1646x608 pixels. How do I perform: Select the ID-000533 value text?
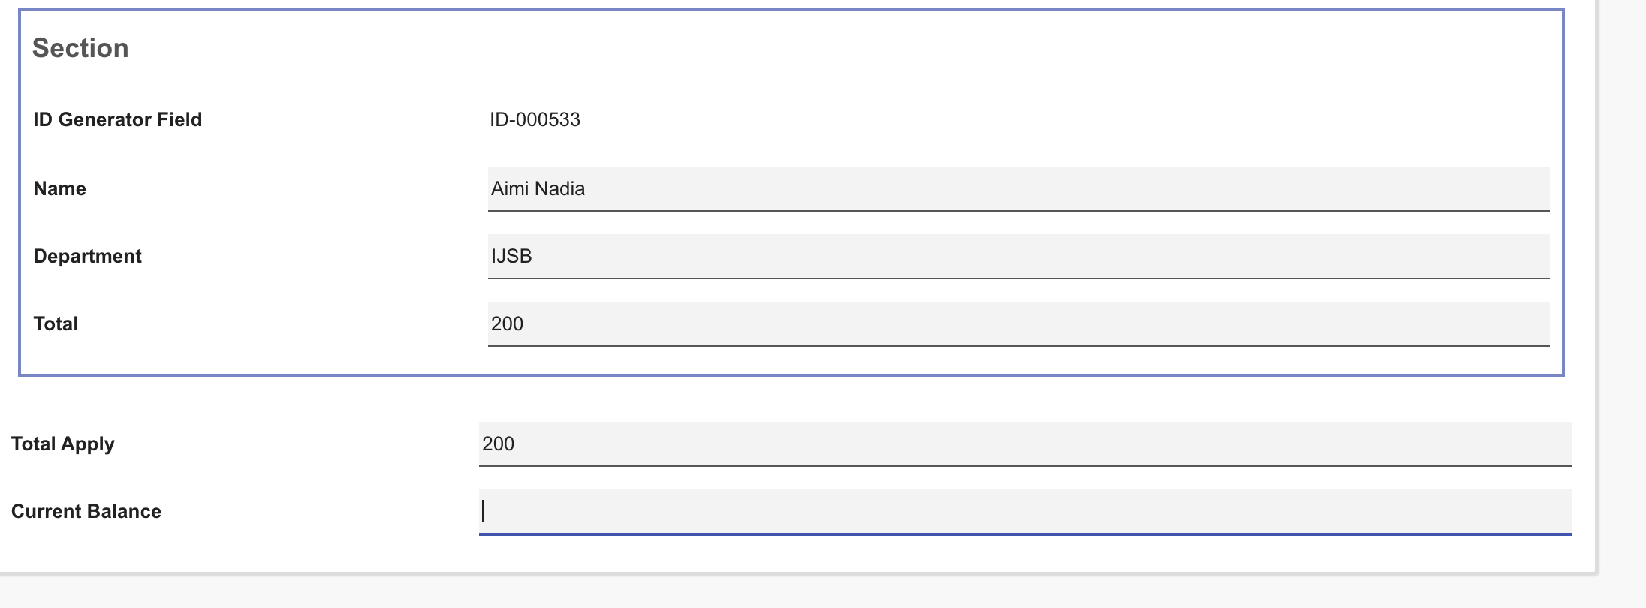(x=535, y=119)
